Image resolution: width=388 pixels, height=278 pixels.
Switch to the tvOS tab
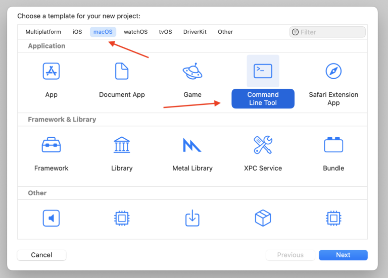click(165, 32)
